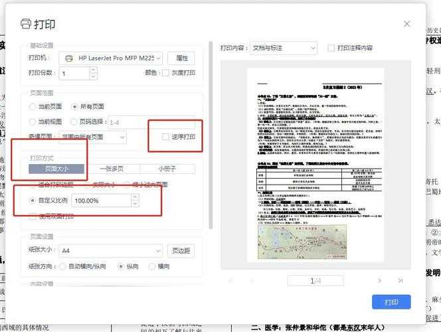Click the printer 属性 button

pos(181,58)
